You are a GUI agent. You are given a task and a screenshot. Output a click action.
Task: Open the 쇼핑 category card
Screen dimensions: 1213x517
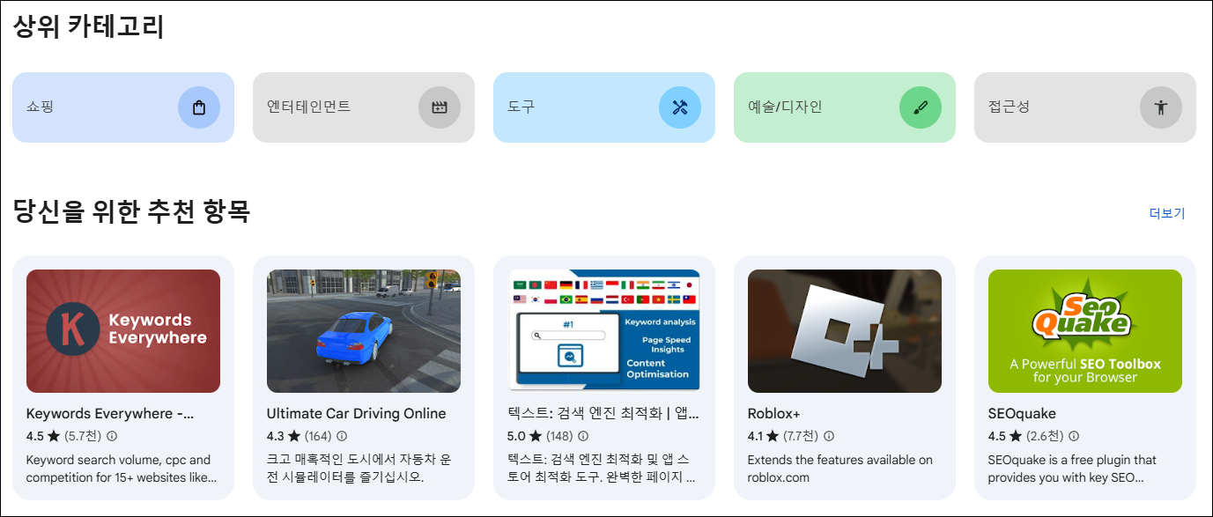pyautogui.click(x=123, y=107)
